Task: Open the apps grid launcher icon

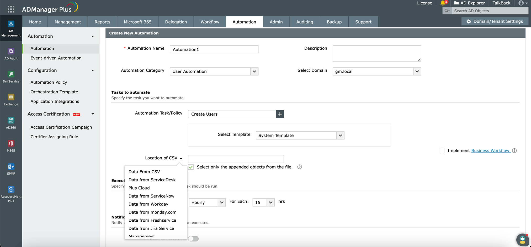Action: 11,9
